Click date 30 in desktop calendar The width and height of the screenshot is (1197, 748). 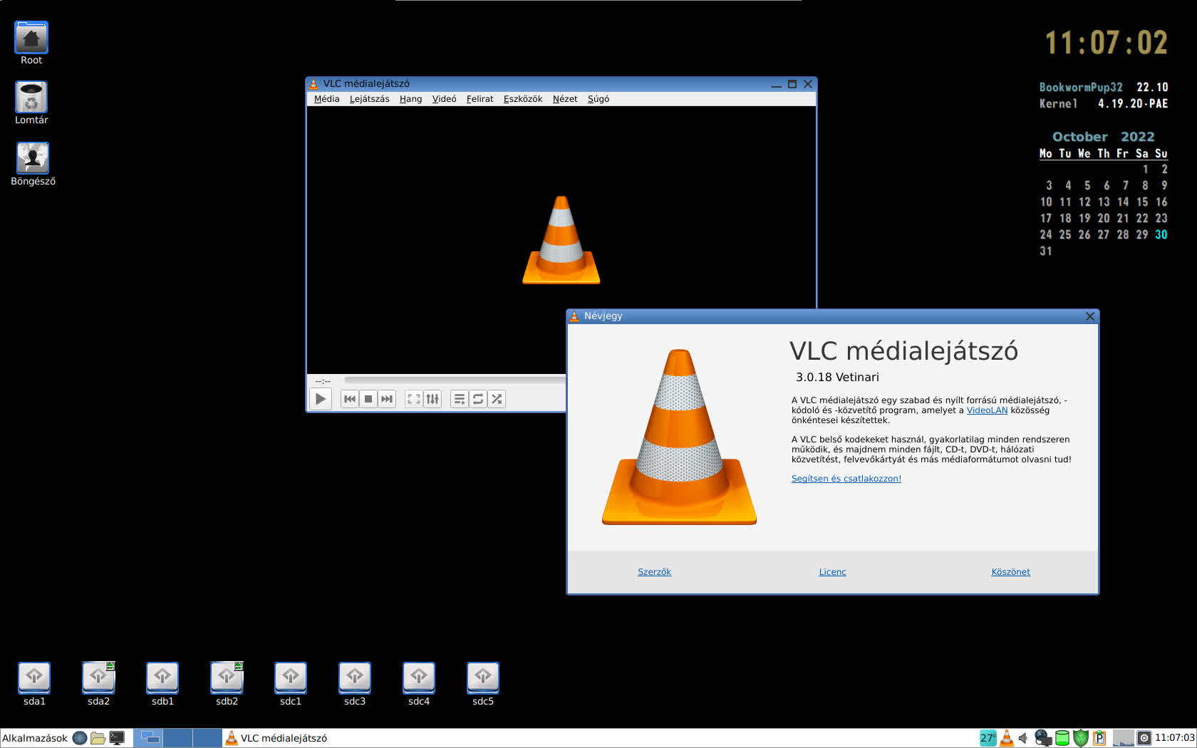pyautogui.click(x=1161, y=234)
